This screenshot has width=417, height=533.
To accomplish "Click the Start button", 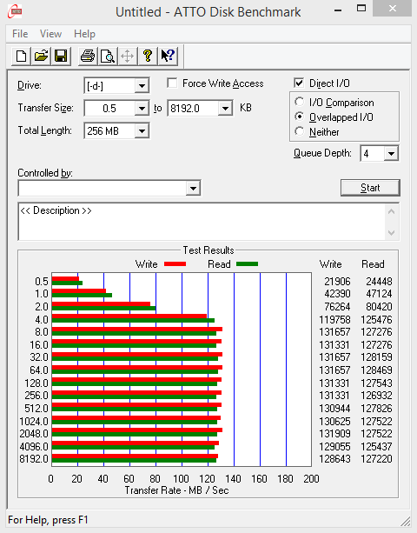I will coord(370,188).
